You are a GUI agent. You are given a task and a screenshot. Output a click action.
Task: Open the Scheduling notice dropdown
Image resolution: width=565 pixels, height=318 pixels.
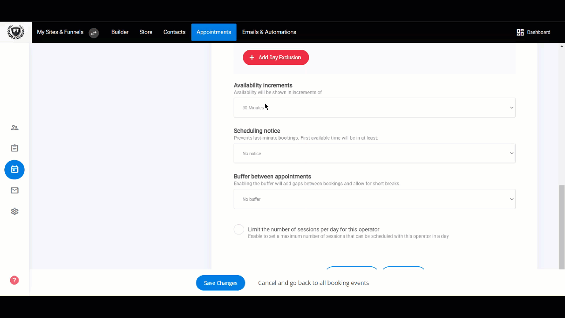point(374,153)
